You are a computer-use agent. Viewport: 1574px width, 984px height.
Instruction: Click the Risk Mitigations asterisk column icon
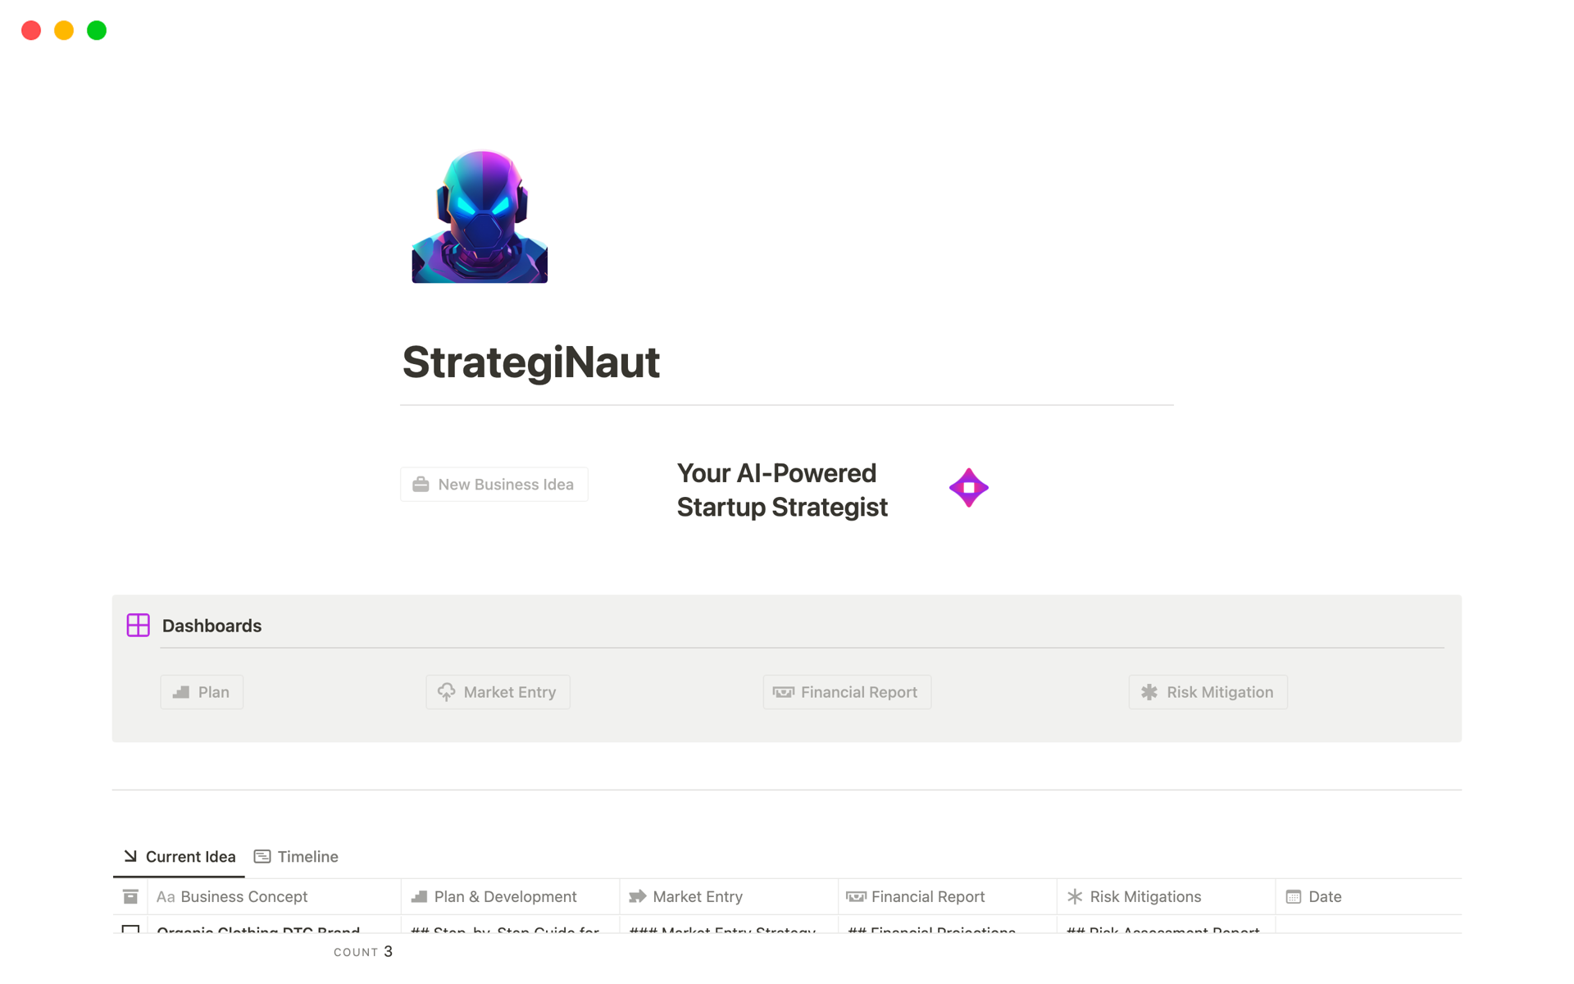click(x=1075, y=896)
